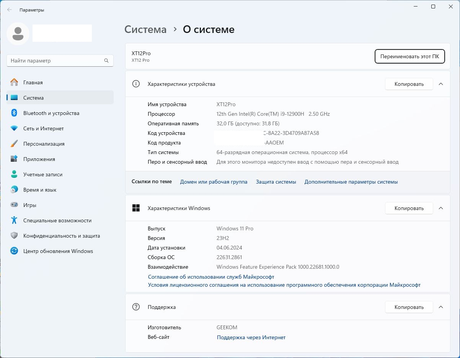Click the Персонализация paintbrush icon
The width and height of the screenshot is (460, 358).
(14, 144)
